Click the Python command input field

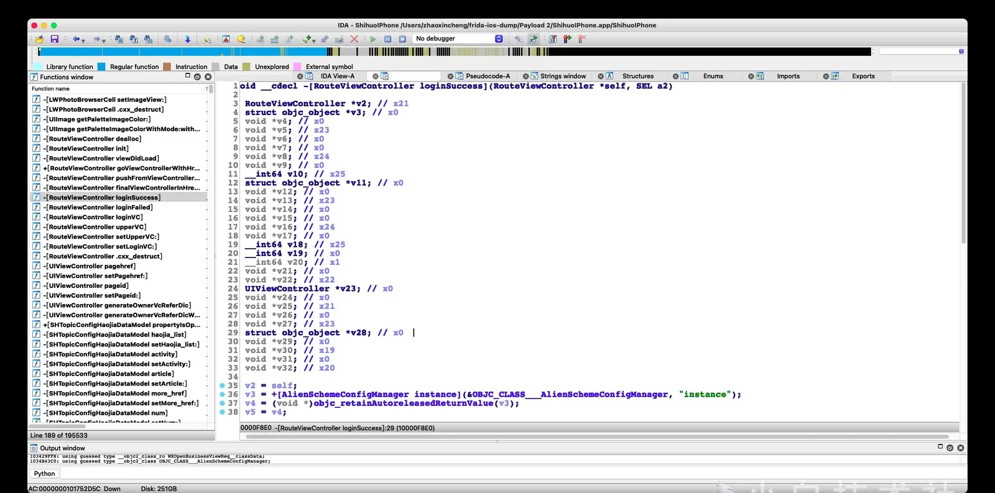pyautogui.click(x=513, y=474)
